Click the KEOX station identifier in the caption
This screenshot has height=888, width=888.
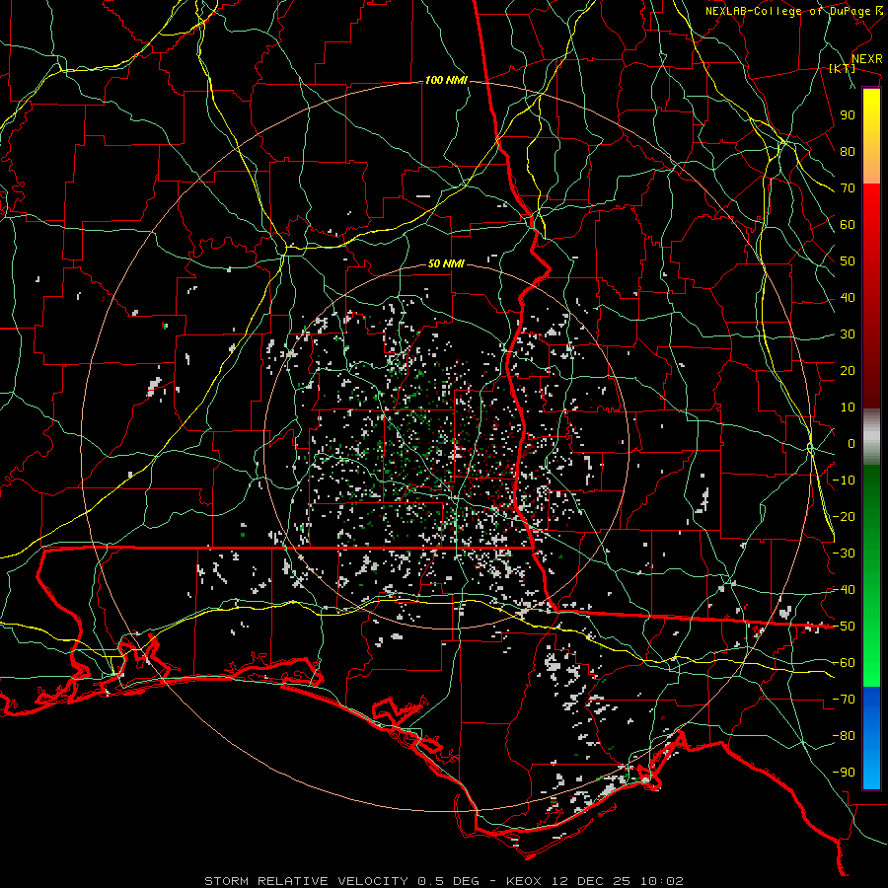pyautogui.click(x=524, y=881)
